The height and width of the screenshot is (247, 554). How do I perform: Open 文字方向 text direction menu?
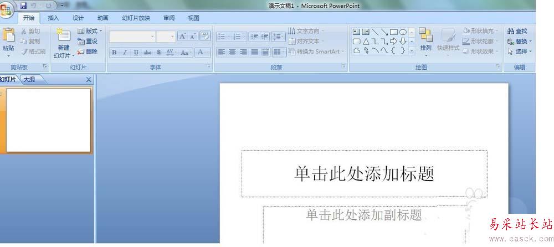306,31
